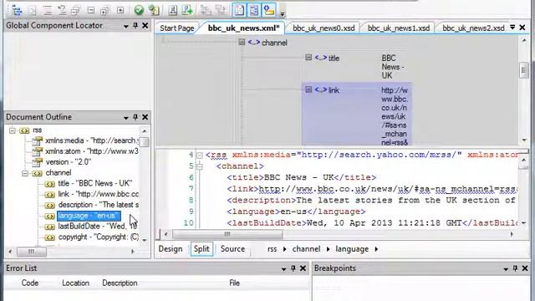Toggle the highlighted document-page view button

pyautogui.click(x=239, y=10)
